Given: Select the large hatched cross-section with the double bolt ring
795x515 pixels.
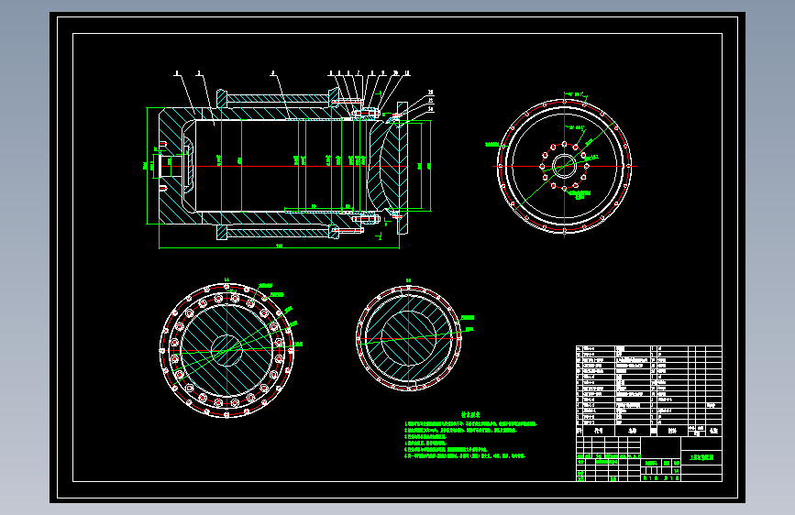Looking at the screenshot, I should click(227, 350).
